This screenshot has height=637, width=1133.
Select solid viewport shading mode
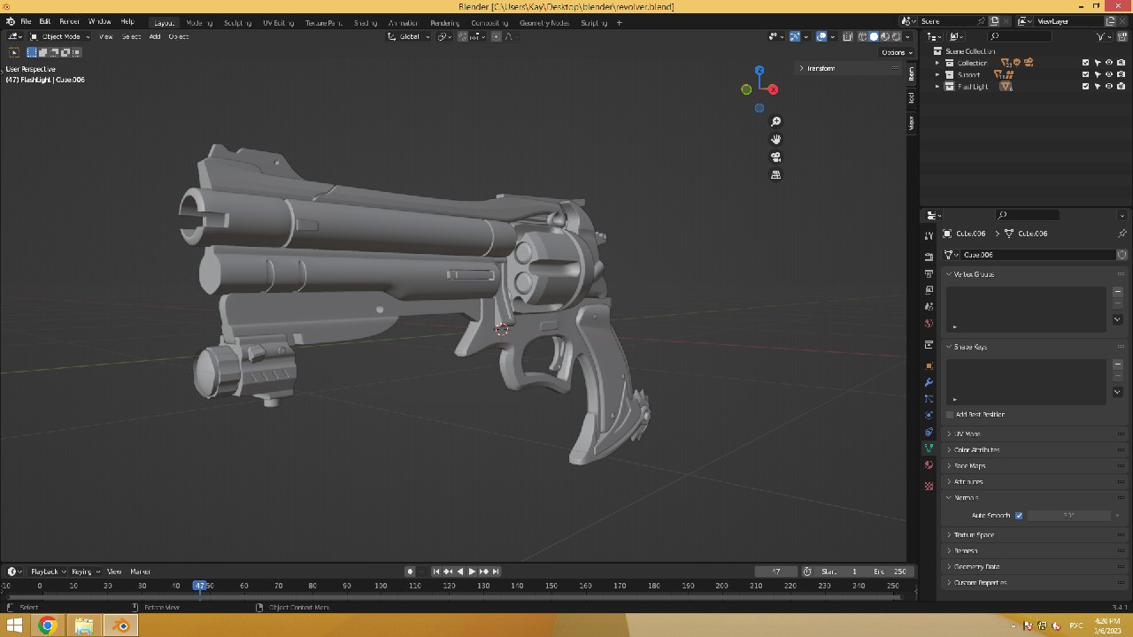click(874, 36)
